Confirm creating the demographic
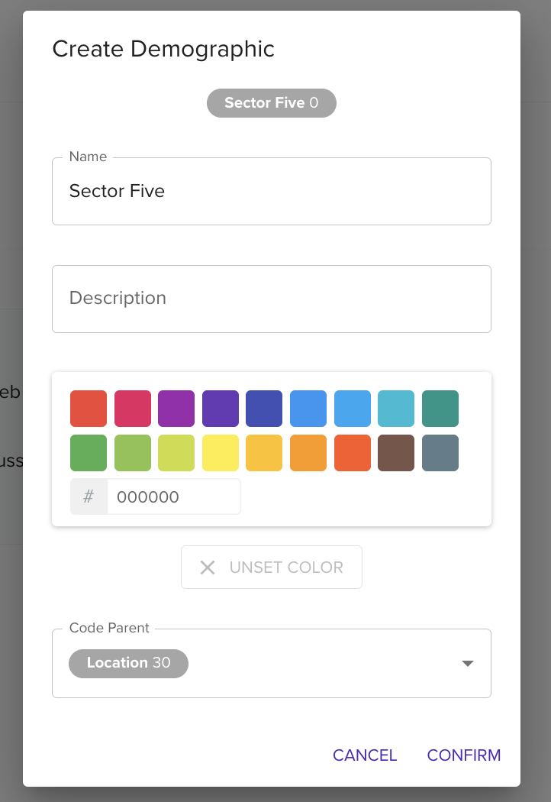This screenshot has width=551, height=802. coord(463,755)
